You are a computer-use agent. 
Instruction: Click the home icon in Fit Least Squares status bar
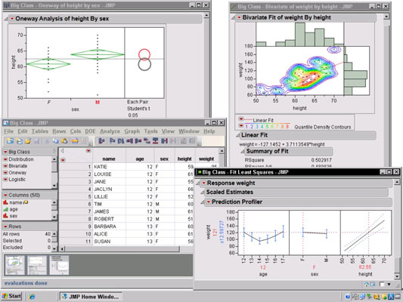point(367,284)
